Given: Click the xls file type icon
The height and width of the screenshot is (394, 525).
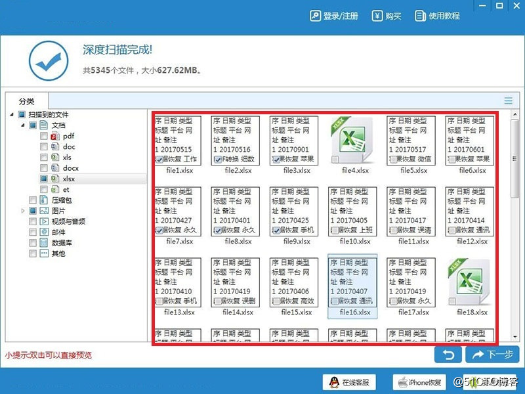Looking at the screenshot, I should click(x=55, y=158).
